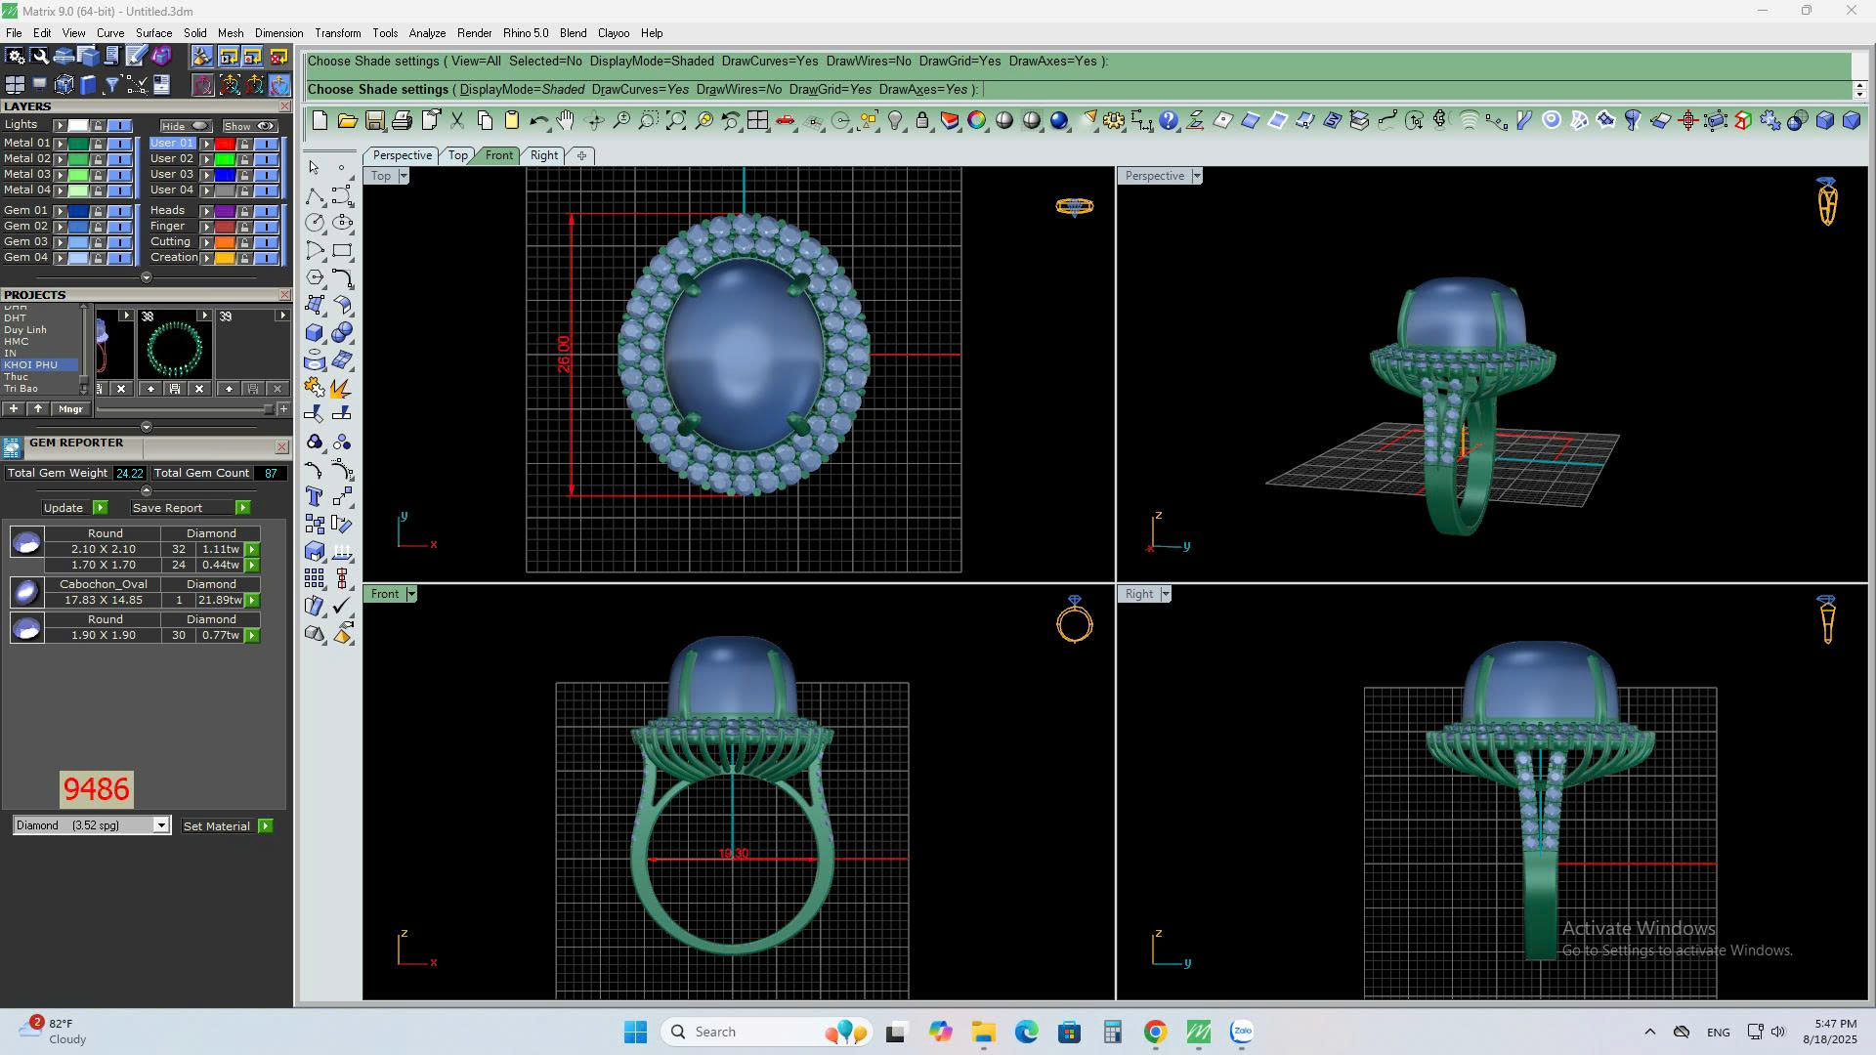This screenshot has height=1055, width=1876.
Task: Expand the Perspective viewport title menu
Action: pyautogui.click(x=1196, y=176)
